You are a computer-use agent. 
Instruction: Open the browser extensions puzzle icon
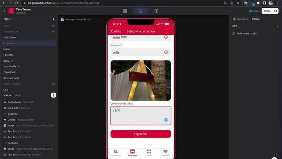[x=258, y=3]
